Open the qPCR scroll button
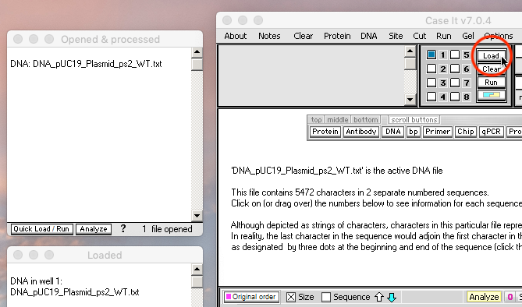Screen dimensions: 522x307 point(492,132)
